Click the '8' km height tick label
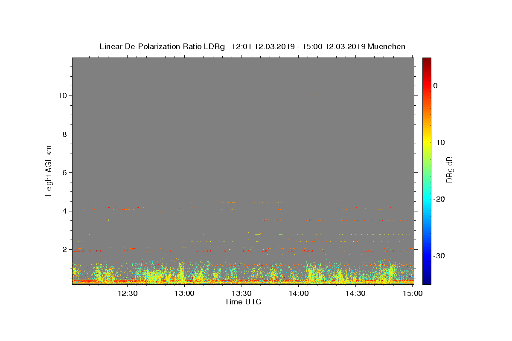Image resolution: width=512 pixels, height=341 pixels. tap(65, 134)
